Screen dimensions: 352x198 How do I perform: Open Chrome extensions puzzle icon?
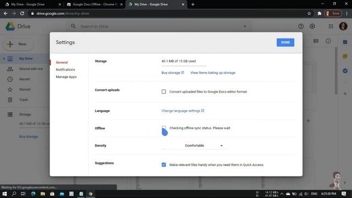[319, 13]
